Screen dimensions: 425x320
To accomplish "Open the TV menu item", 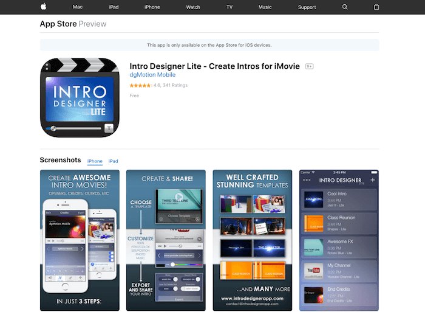I will (x=229, y=7).
